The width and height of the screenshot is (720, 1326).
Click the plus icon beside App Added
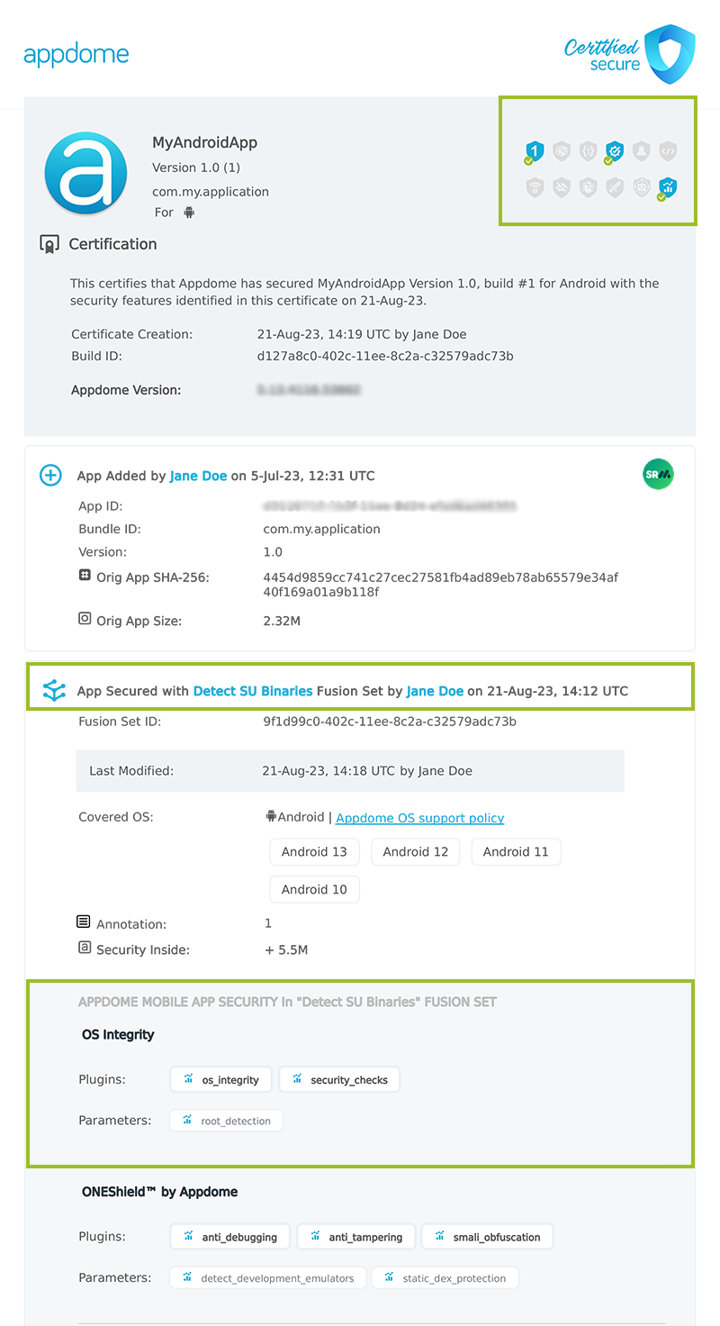(x=50, y=475)
